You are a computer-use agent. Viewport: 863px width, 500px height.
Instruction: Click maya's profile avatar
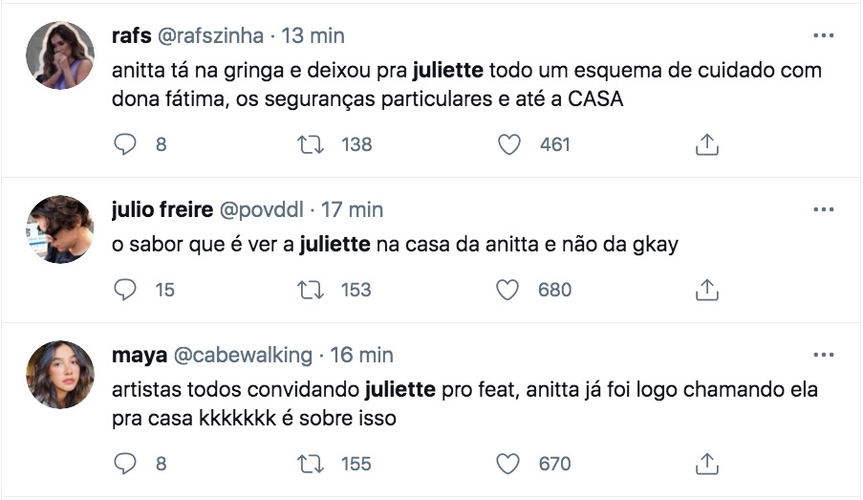click(59, 374)
